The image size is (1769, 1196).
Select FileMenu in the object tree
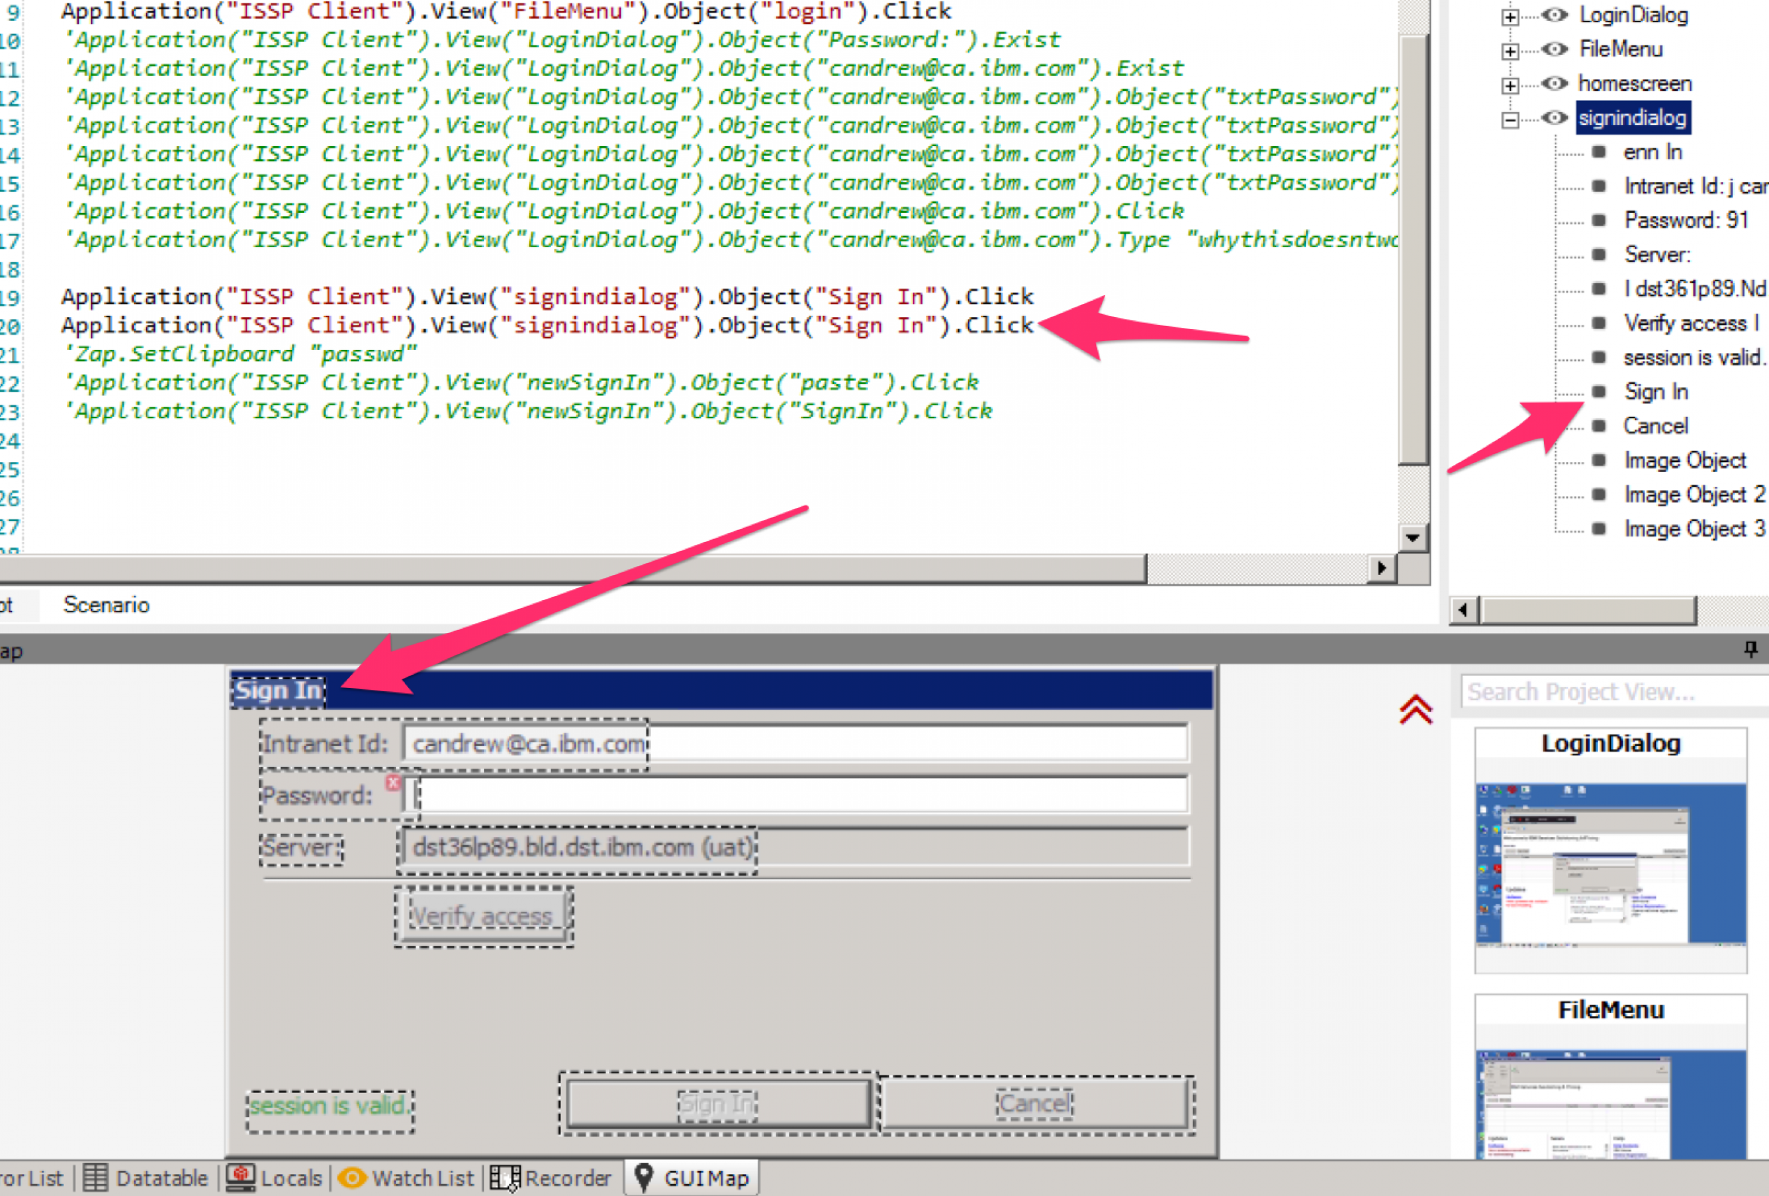pyautogui.click(x=1621, y=49)
